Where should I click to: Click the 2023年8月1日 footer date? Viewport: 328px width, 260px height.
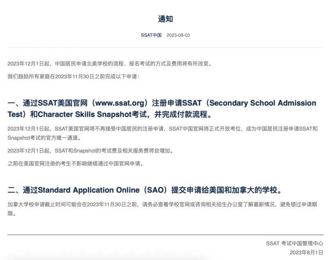click(306, 253)
